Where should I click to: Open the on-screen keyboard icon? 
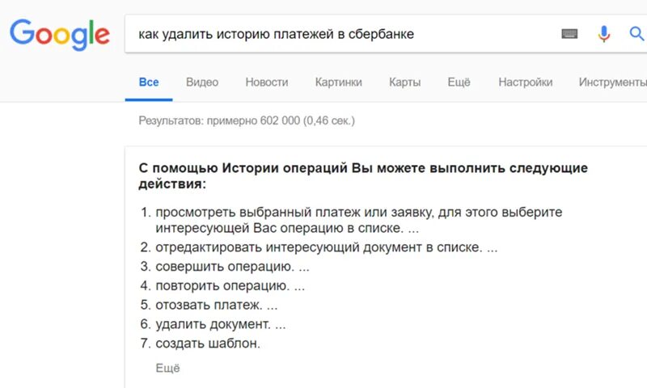coord(569,34)
